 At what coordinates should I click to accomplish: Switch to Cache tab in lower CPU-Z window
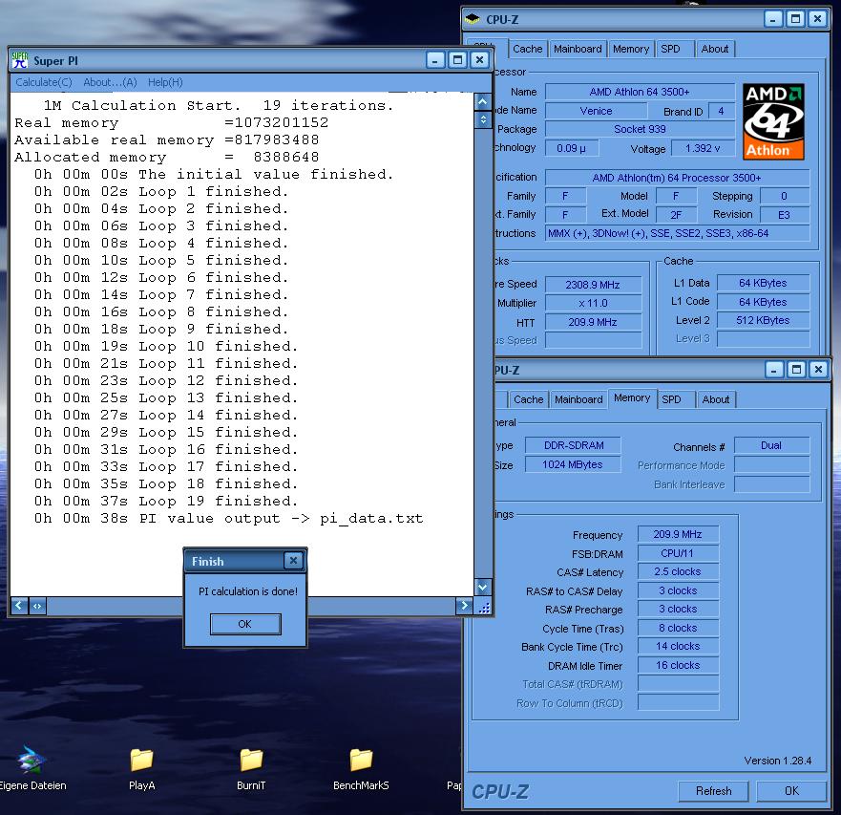[528, 399]
